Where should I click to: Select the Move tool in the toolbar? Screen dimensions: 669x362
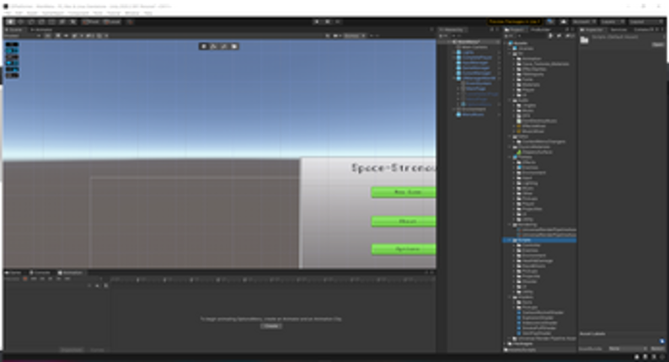20,22
